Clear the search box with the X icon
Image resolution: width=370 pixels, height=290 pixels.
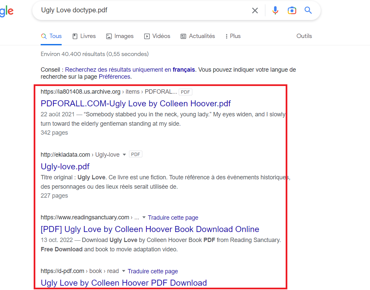[x=255, y=10]
